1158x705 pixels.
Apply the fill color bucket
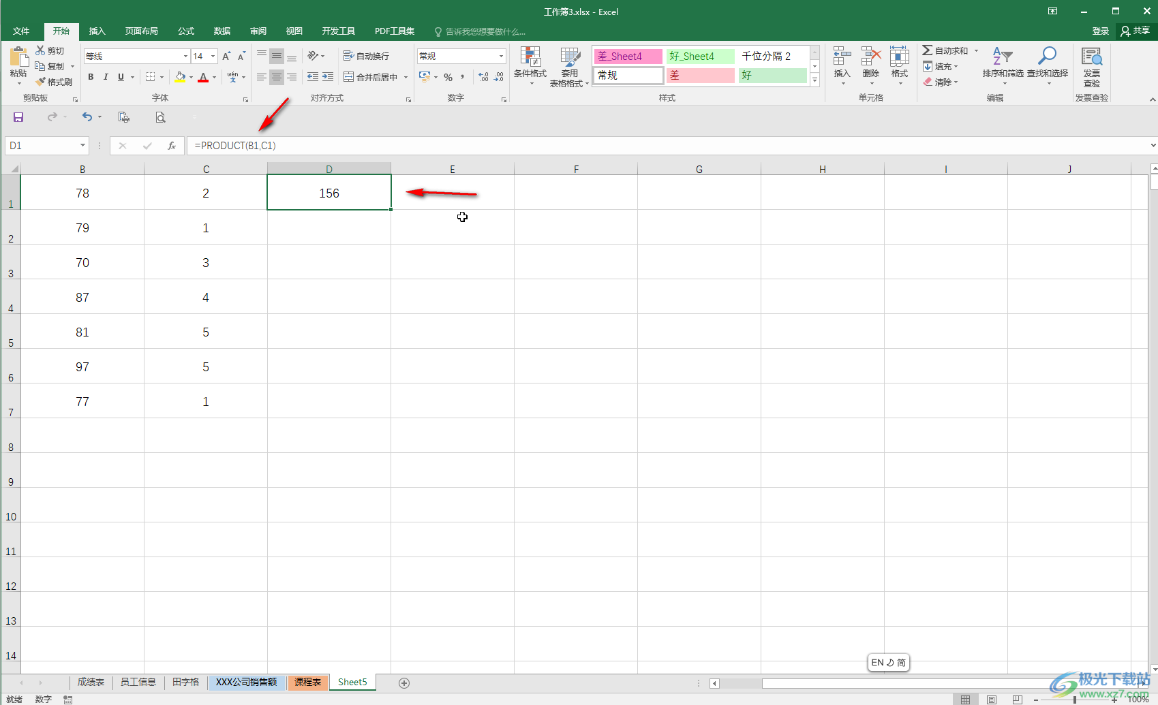tap(180, 77)
